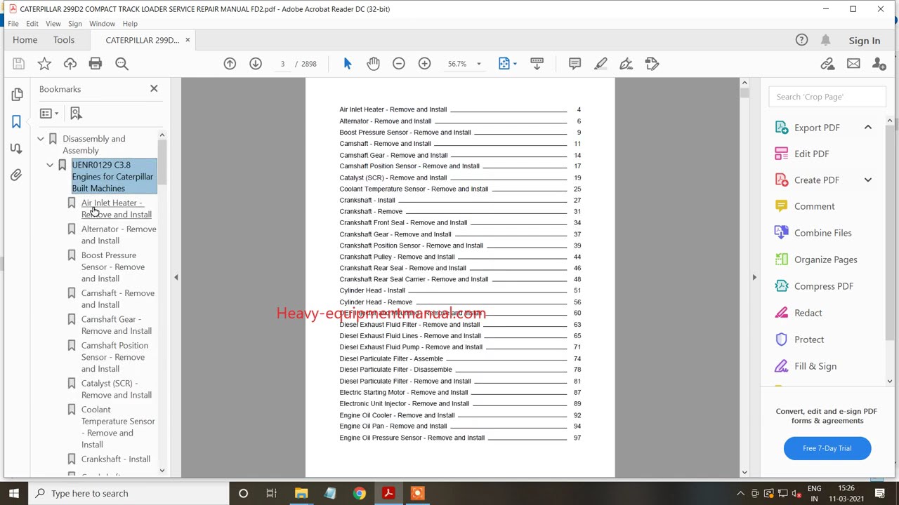899x505 pixels.
Task: Open the scrolling mode keyboard icon
Action: click(x=537, y=64)
